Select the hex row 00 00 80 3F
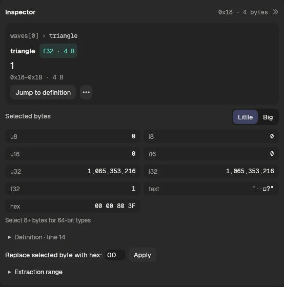This screenshot has height=287, width=284. pos(73,206)
